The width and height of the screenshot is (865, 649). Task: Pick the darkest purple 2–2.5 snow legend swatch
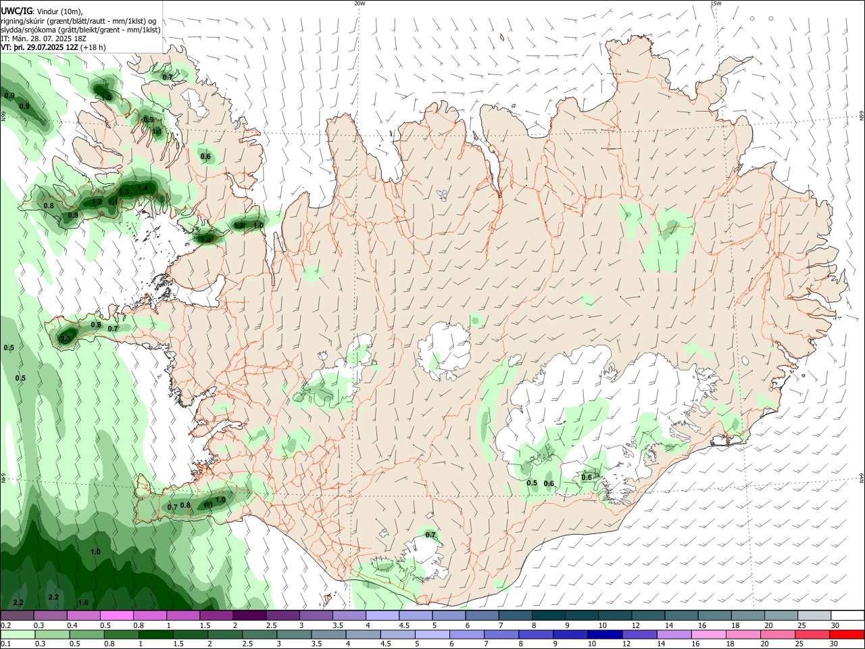click(249, 615)
